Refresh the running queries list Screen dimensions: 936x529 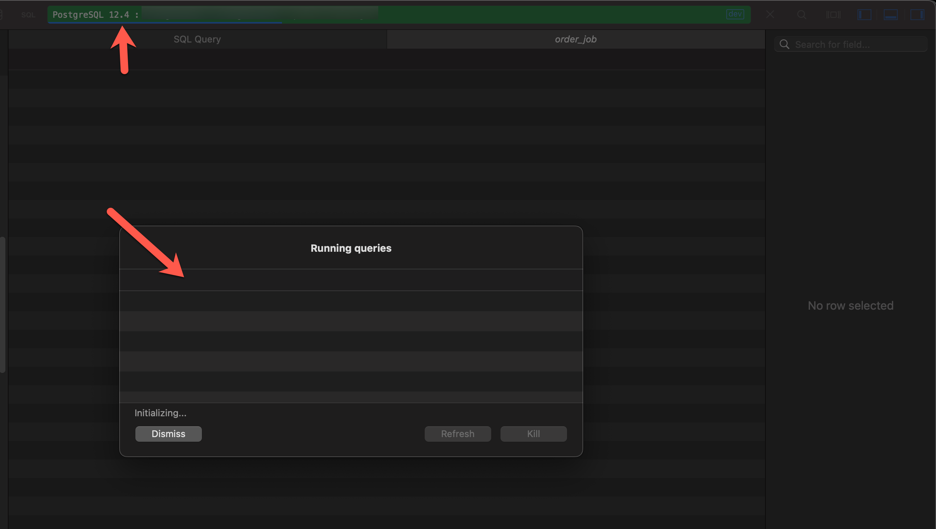point(457,434)
